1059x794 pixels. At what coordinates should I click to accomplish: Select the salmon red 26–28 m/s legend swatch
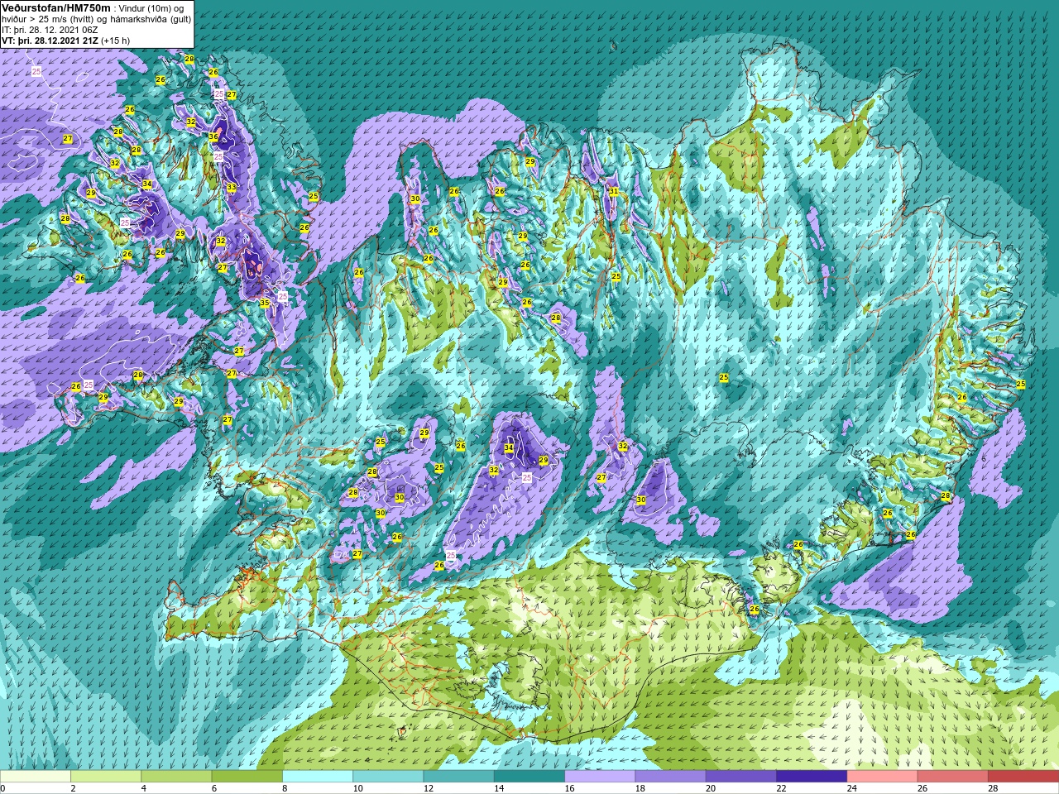(952, 776)
